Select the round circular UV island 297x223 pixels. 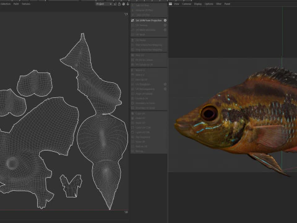(x=102, y=137)
